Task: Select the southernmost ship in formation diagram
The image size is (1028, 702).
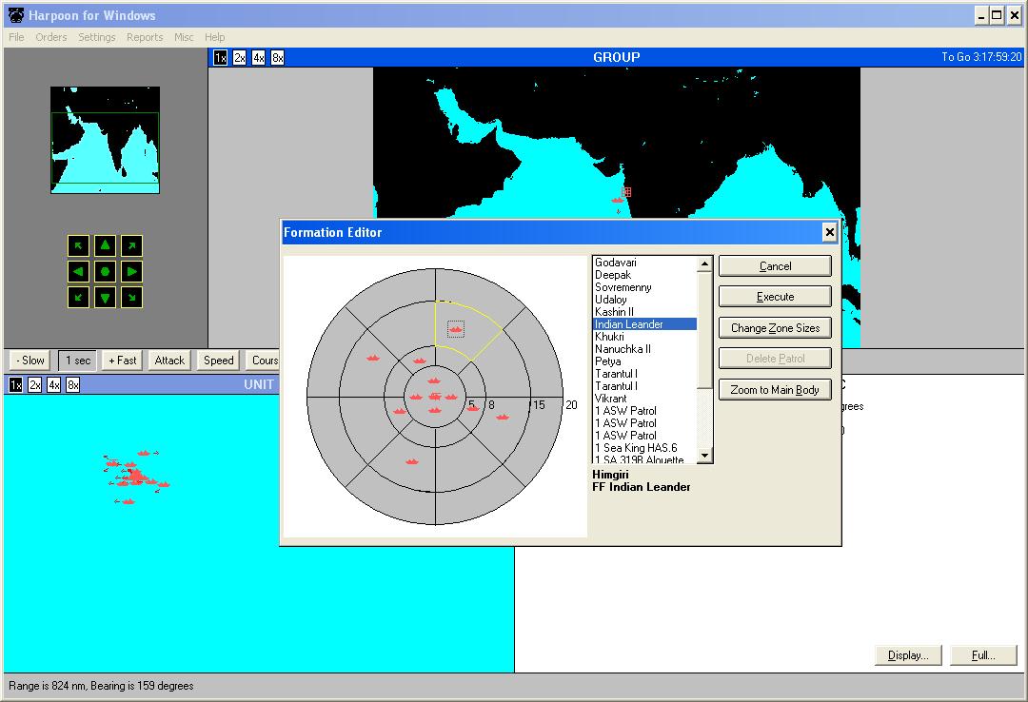Action: tap(412, 461)
